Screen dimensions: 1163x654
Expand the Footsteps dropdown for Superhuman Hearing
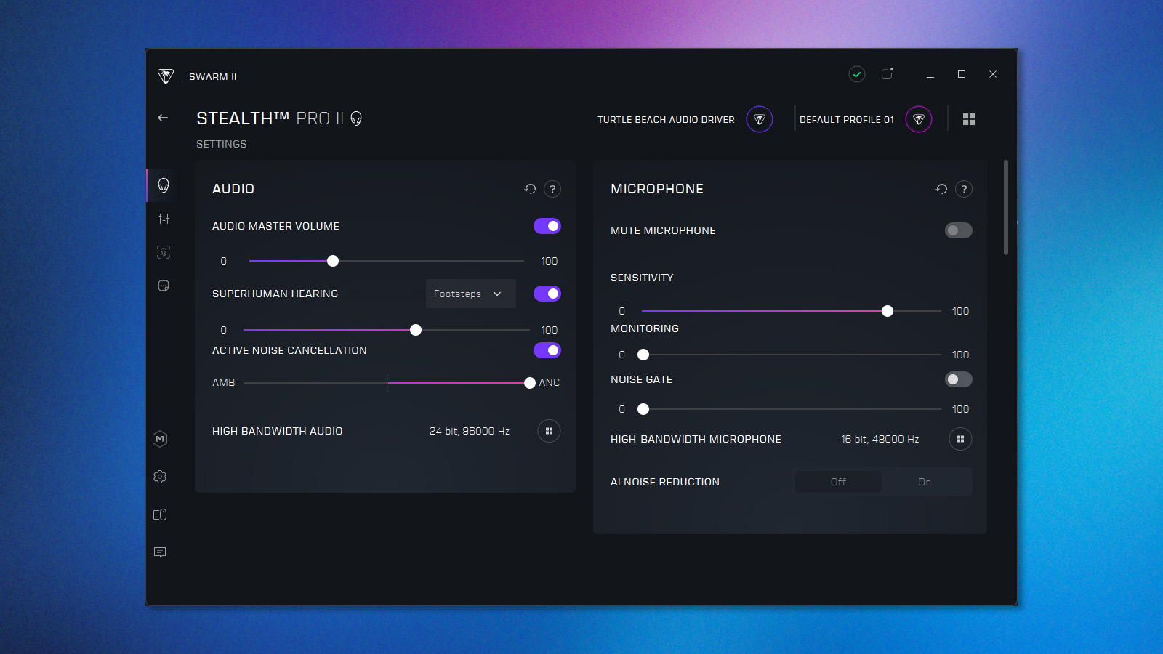point(470,294)
